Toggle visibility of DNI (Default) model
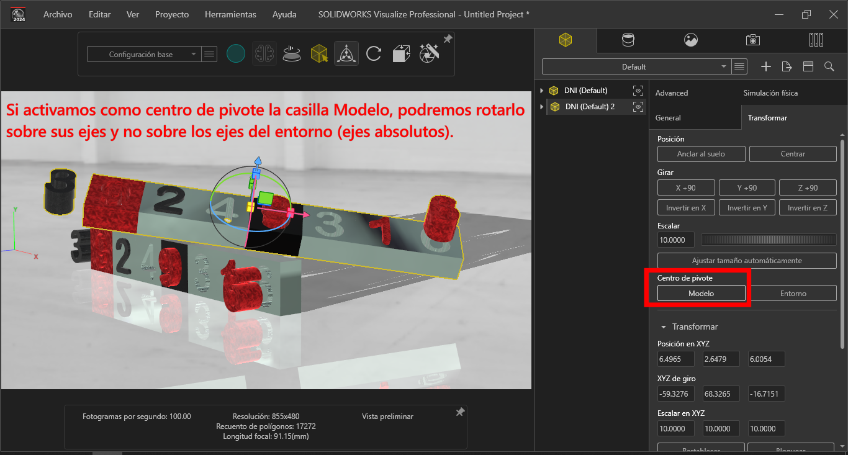 [x=638, y=91]
